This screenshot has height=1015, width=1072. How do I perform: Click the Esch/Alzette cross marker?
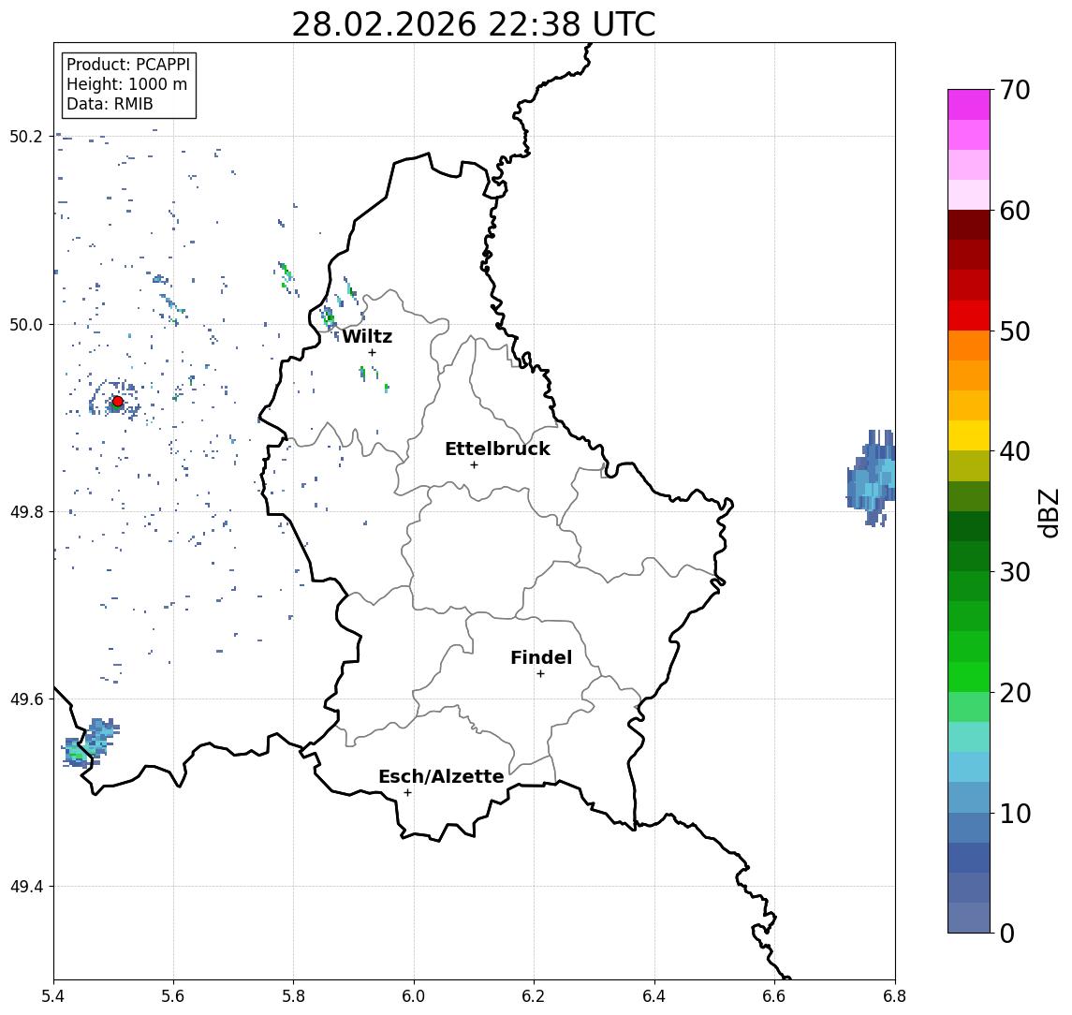tap(407, 793)
